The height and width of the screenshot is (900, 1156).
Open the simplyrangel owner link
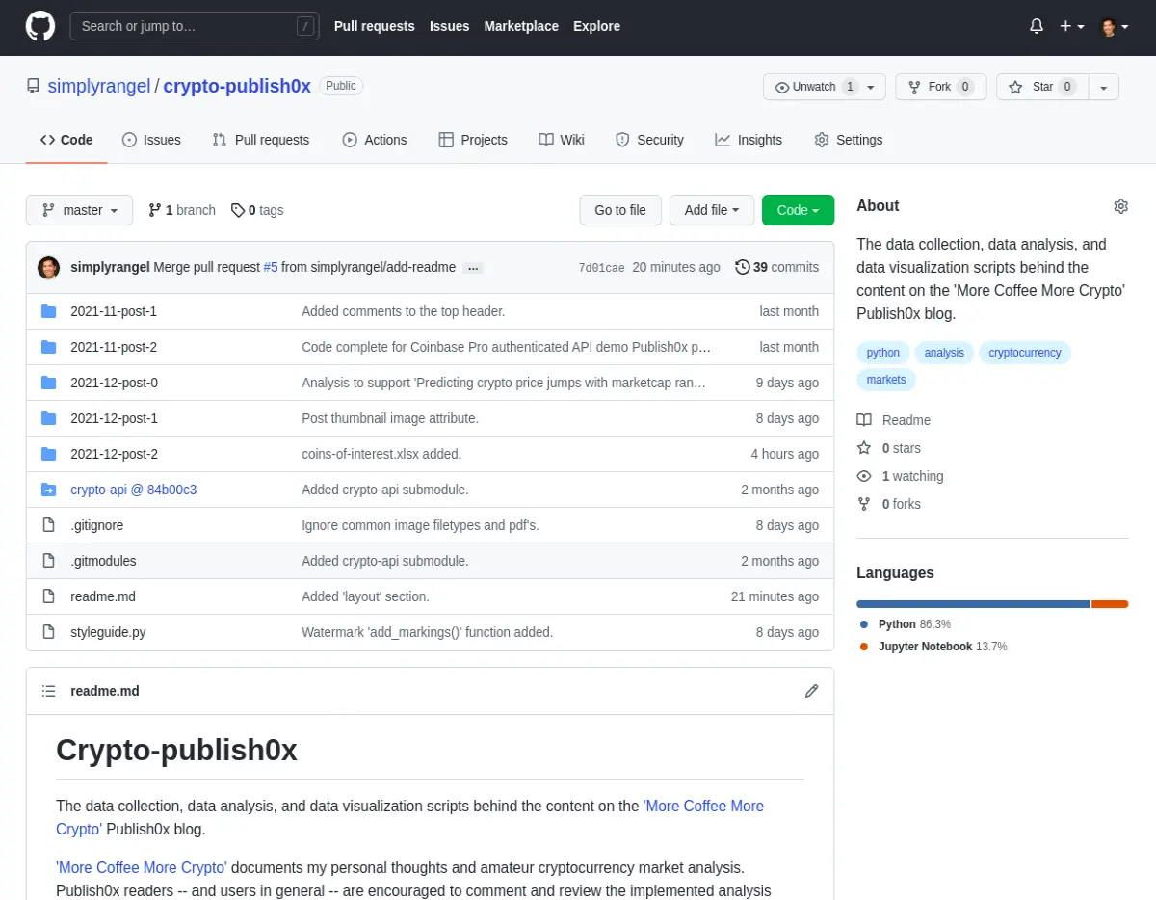pyautogui.click(x=99, y=86)
